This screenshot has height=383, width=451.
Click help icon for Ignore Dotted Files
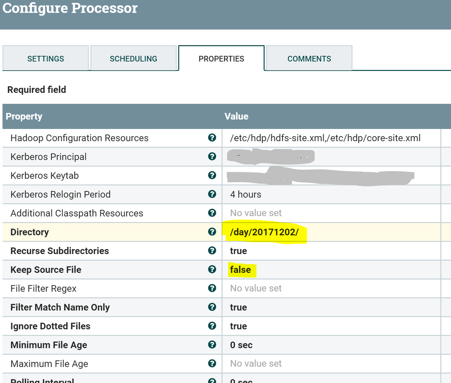(x=212, y=326)
